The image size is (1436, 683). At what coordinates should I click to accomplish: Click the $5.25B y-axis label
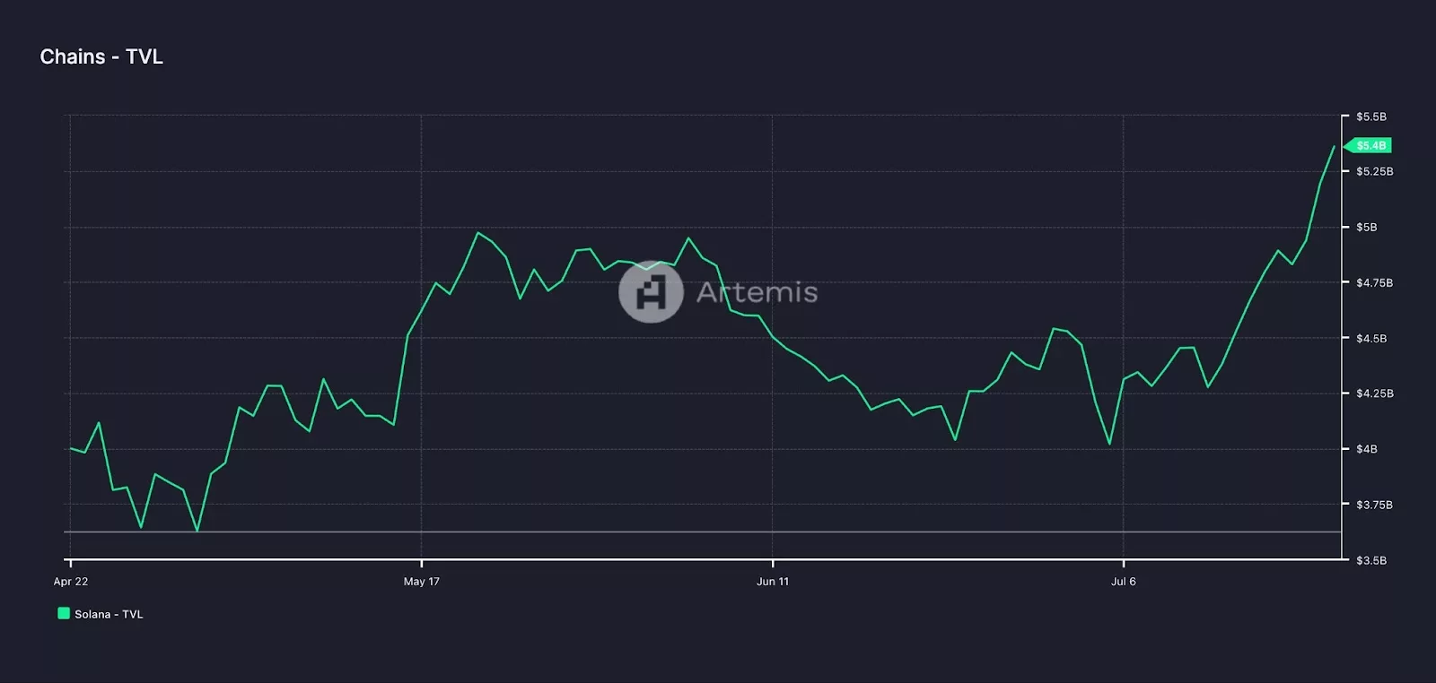coord(1375,171)
